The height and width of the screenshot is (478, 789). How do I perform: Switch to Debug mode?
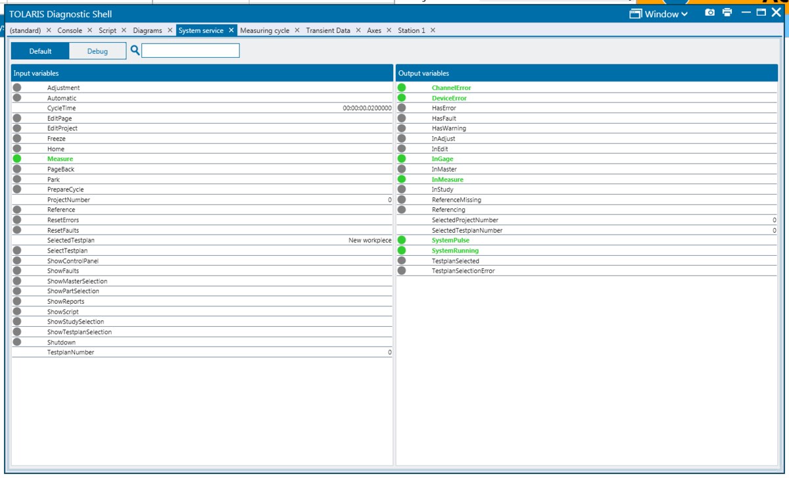coord(97,50)
